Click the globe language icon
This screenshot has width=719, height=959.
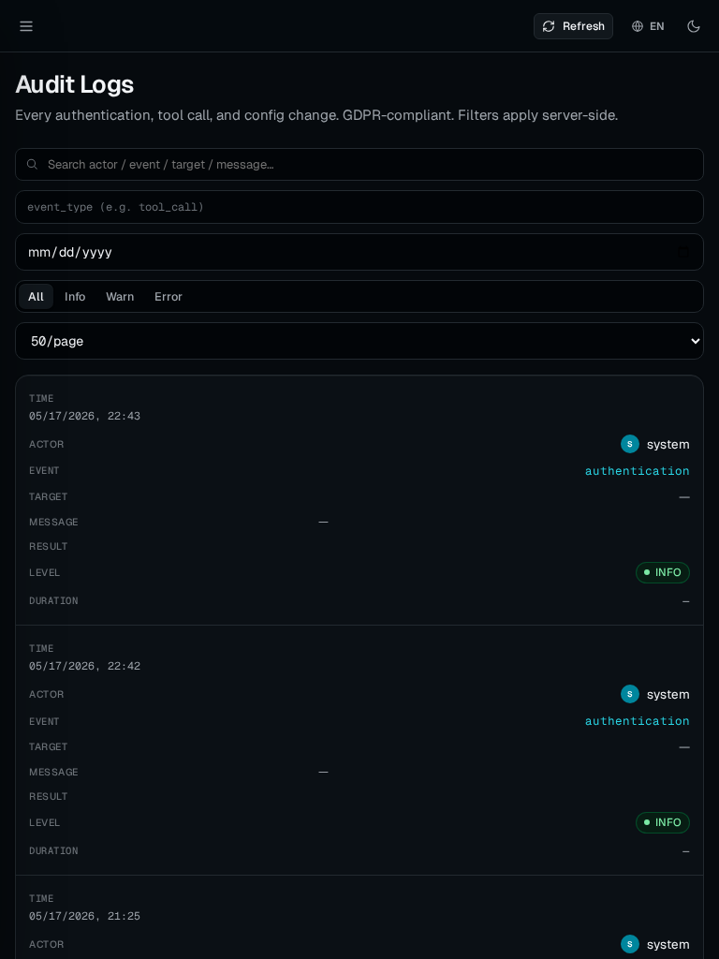click(x=638, y=26)
